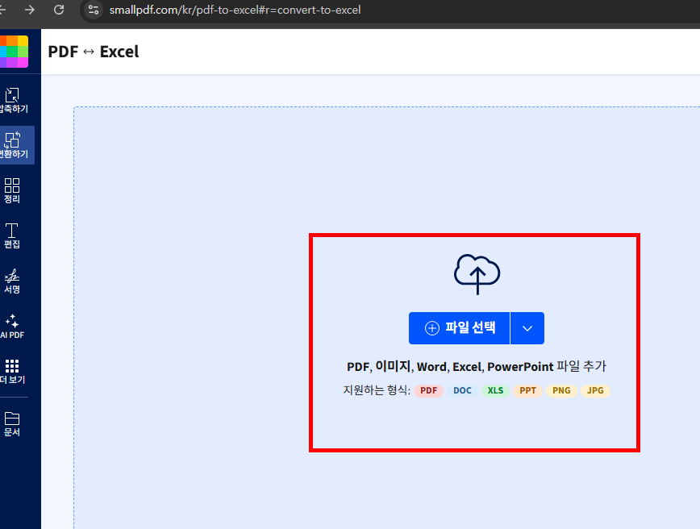Click the 파일 선택 button

tap(459, 328)
